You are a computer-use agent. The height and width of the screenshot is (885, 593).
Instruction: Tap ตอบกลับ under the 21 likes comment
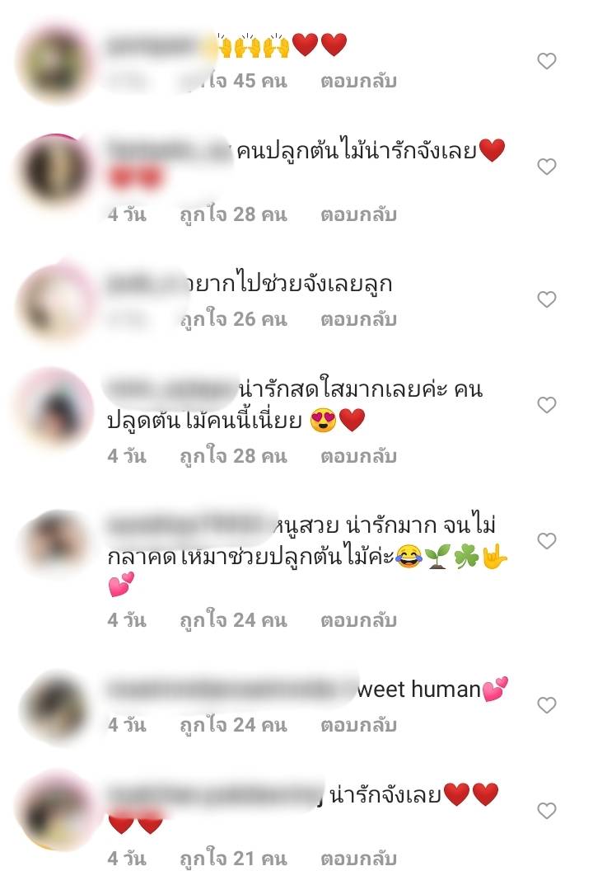pyautogui.click(x=358, y=859)
